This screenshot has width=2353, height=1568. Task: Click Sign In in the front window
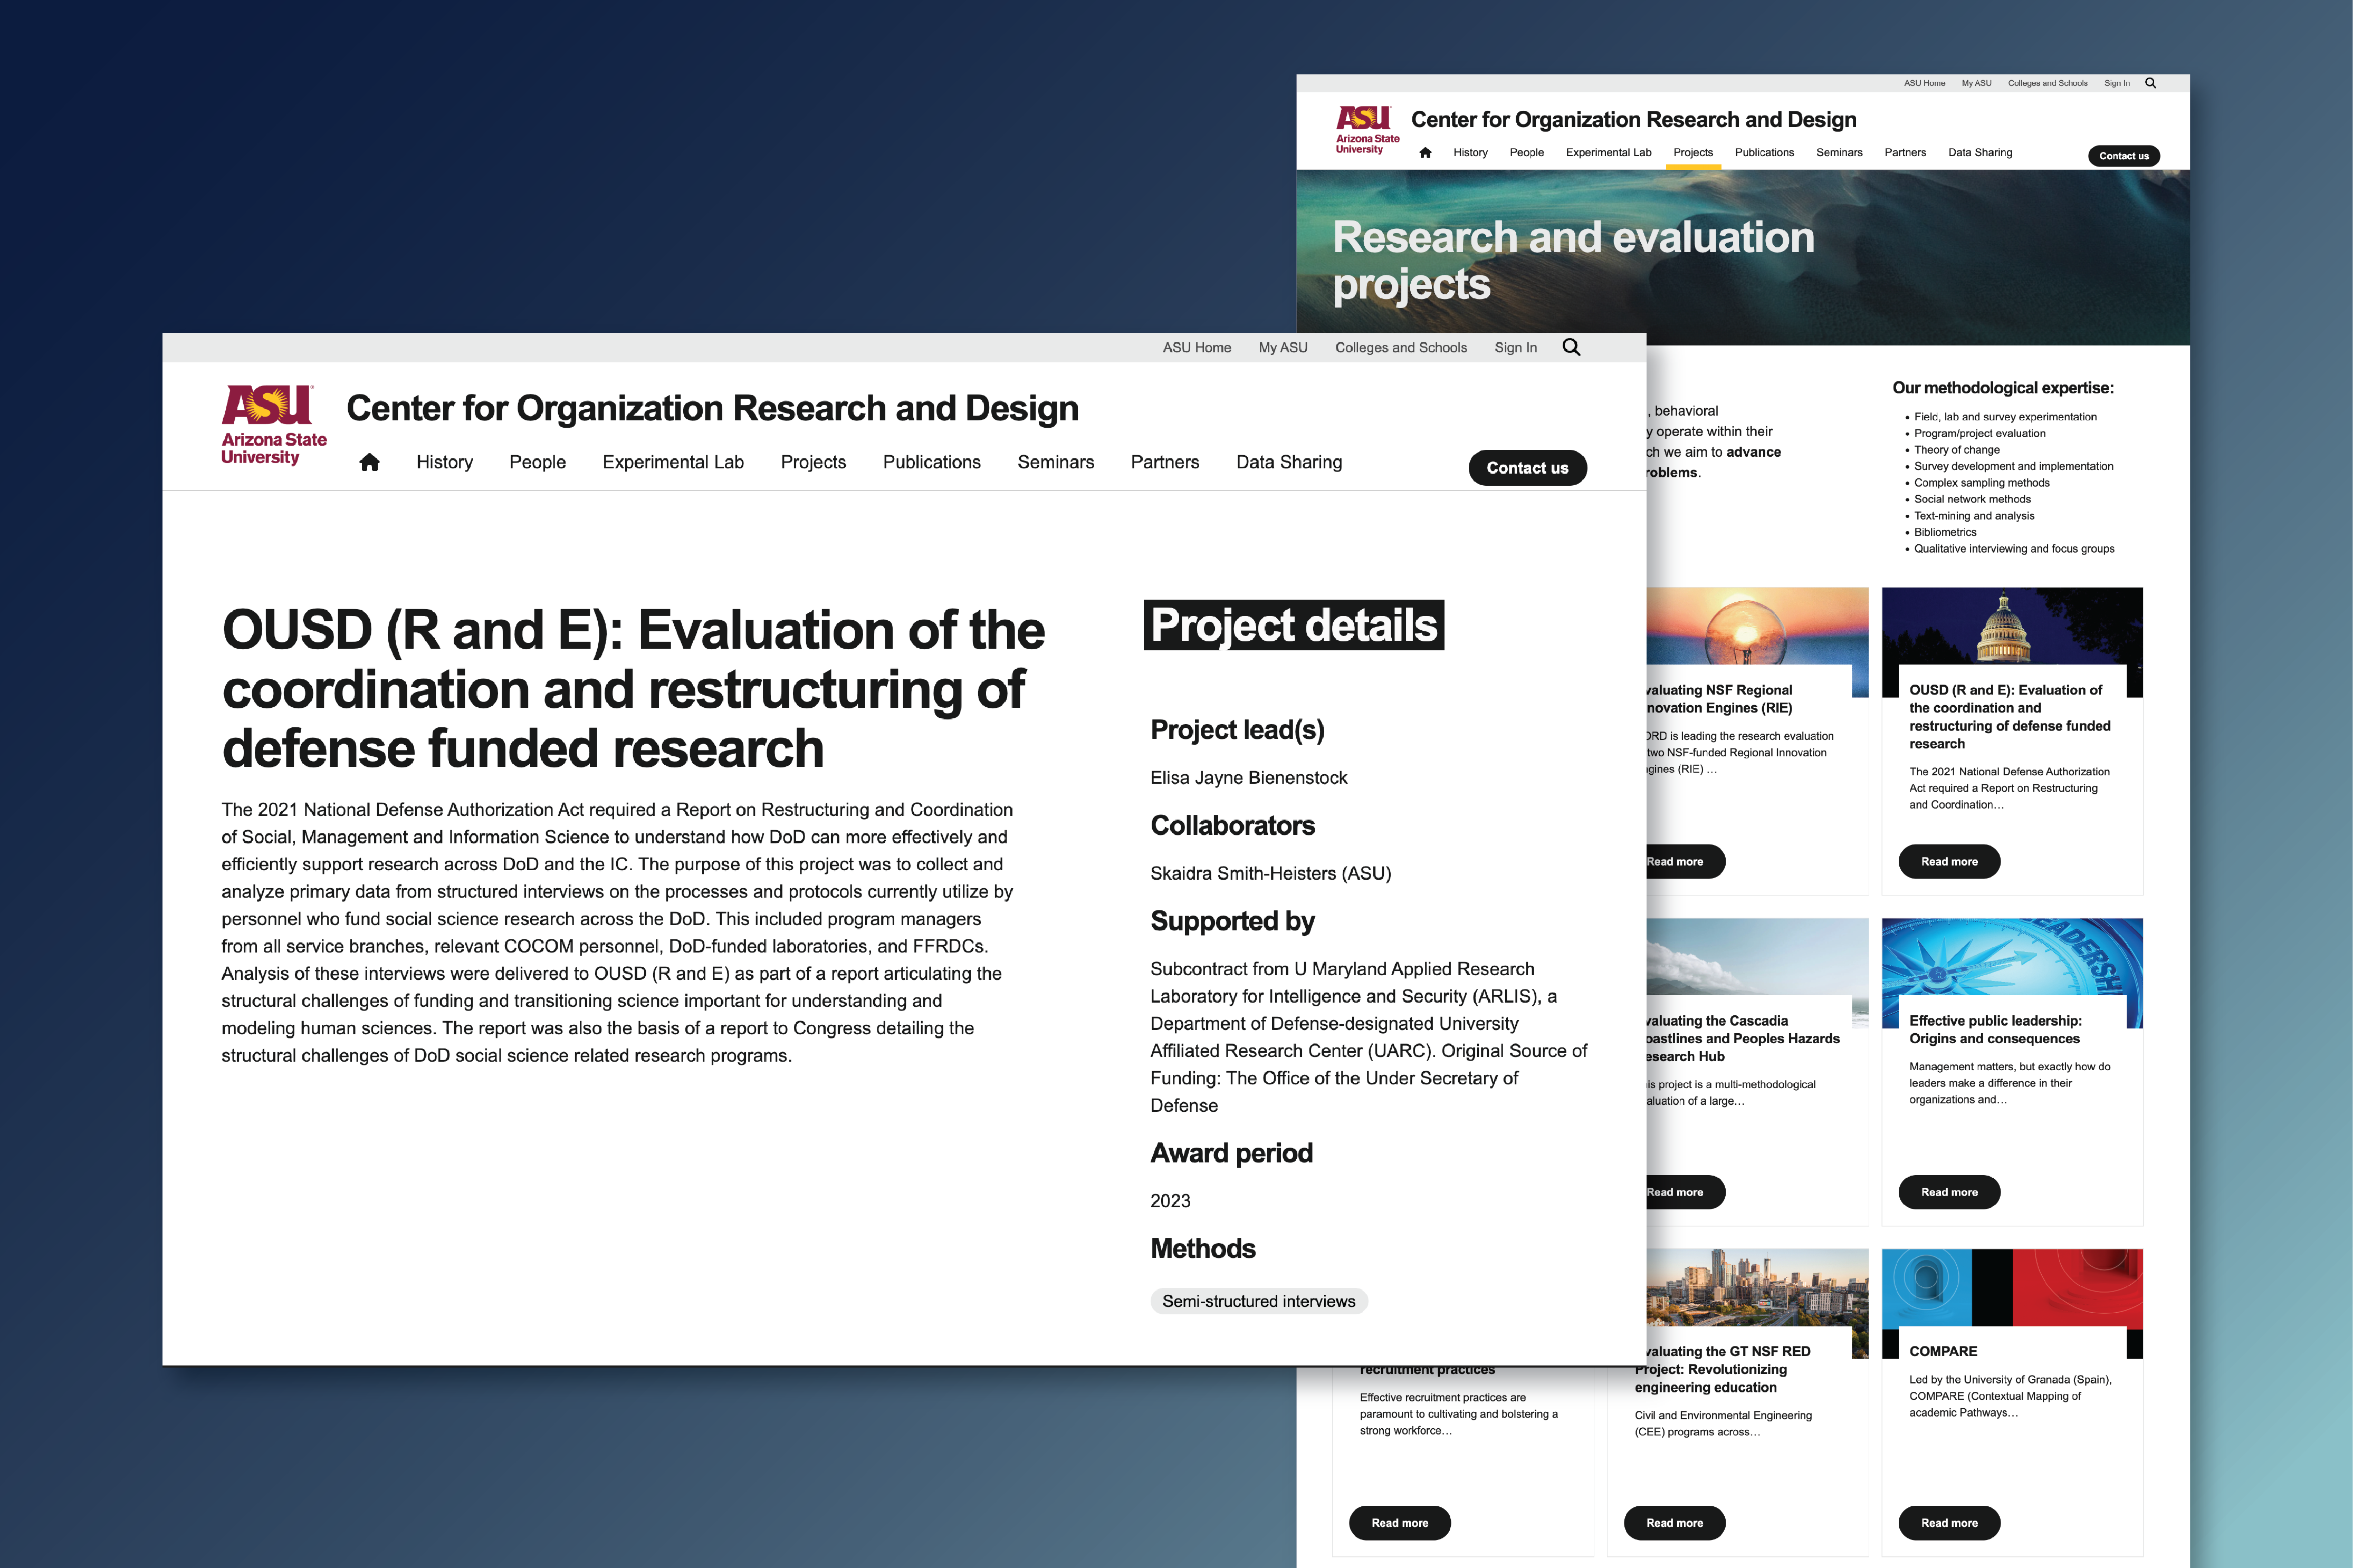1515,347
